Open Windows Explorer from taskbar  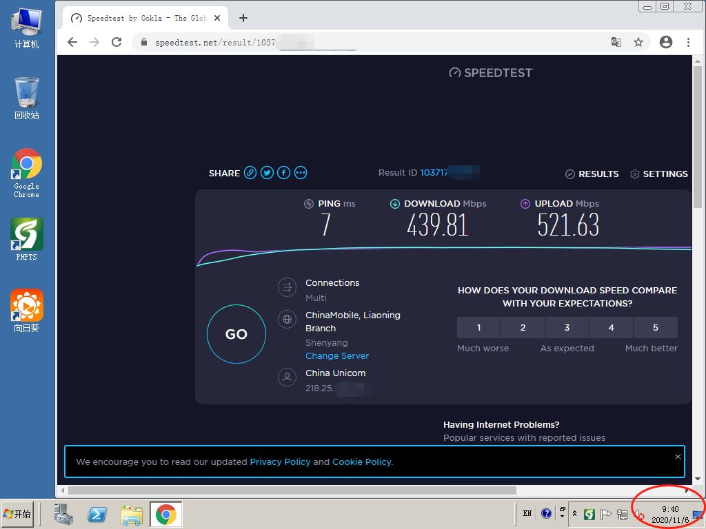pos(132,514)
